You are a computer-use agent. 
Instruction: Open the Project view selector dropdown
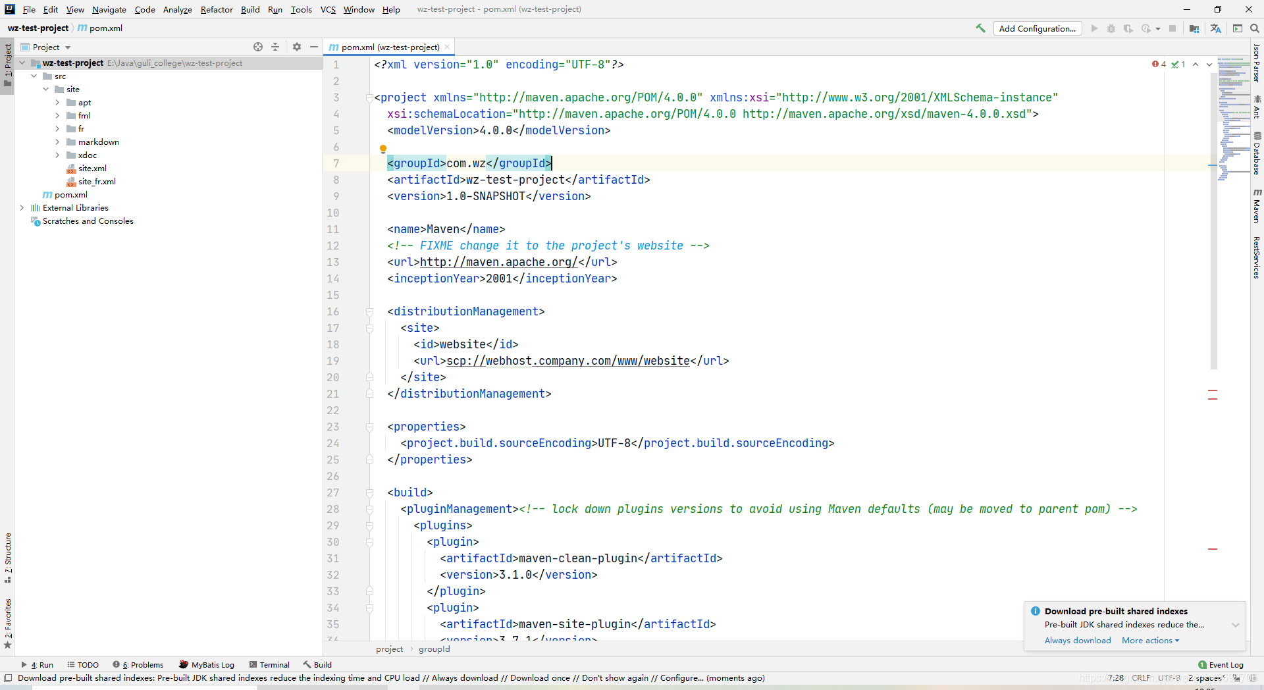tap(46, 47)
